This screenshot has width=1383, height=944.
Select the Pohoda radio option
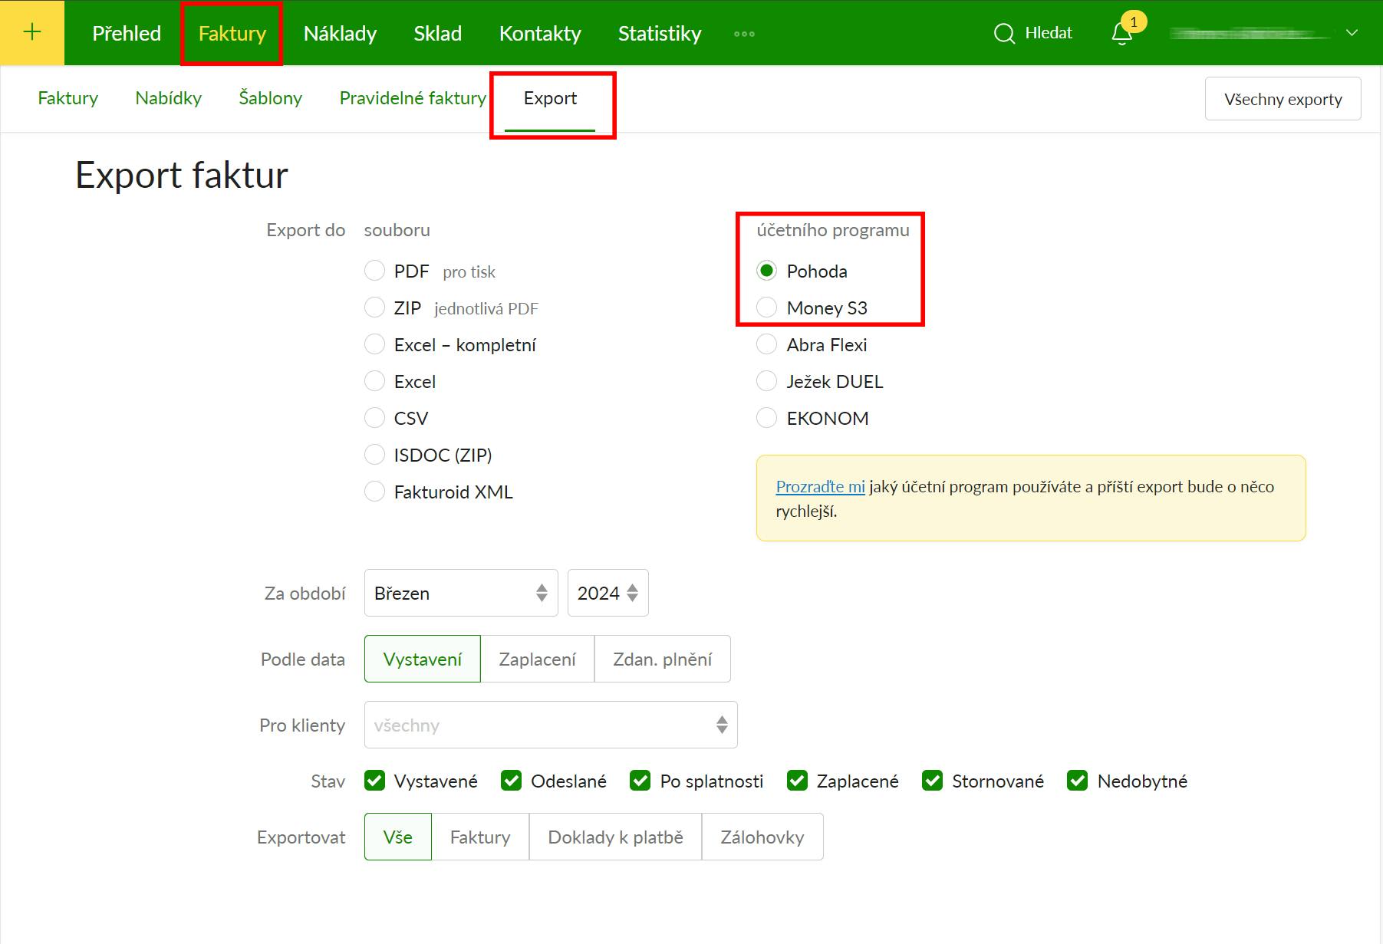pyautogui.click(x=766, y=271)
